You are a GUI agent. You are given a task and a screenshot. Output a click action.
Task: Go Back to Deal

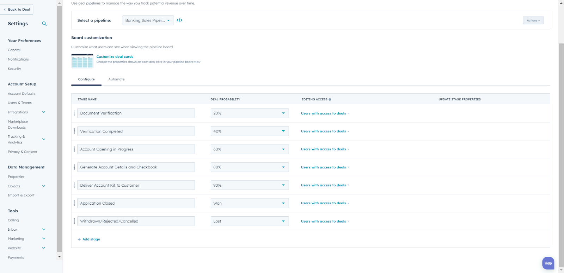[x=17, y=9]
